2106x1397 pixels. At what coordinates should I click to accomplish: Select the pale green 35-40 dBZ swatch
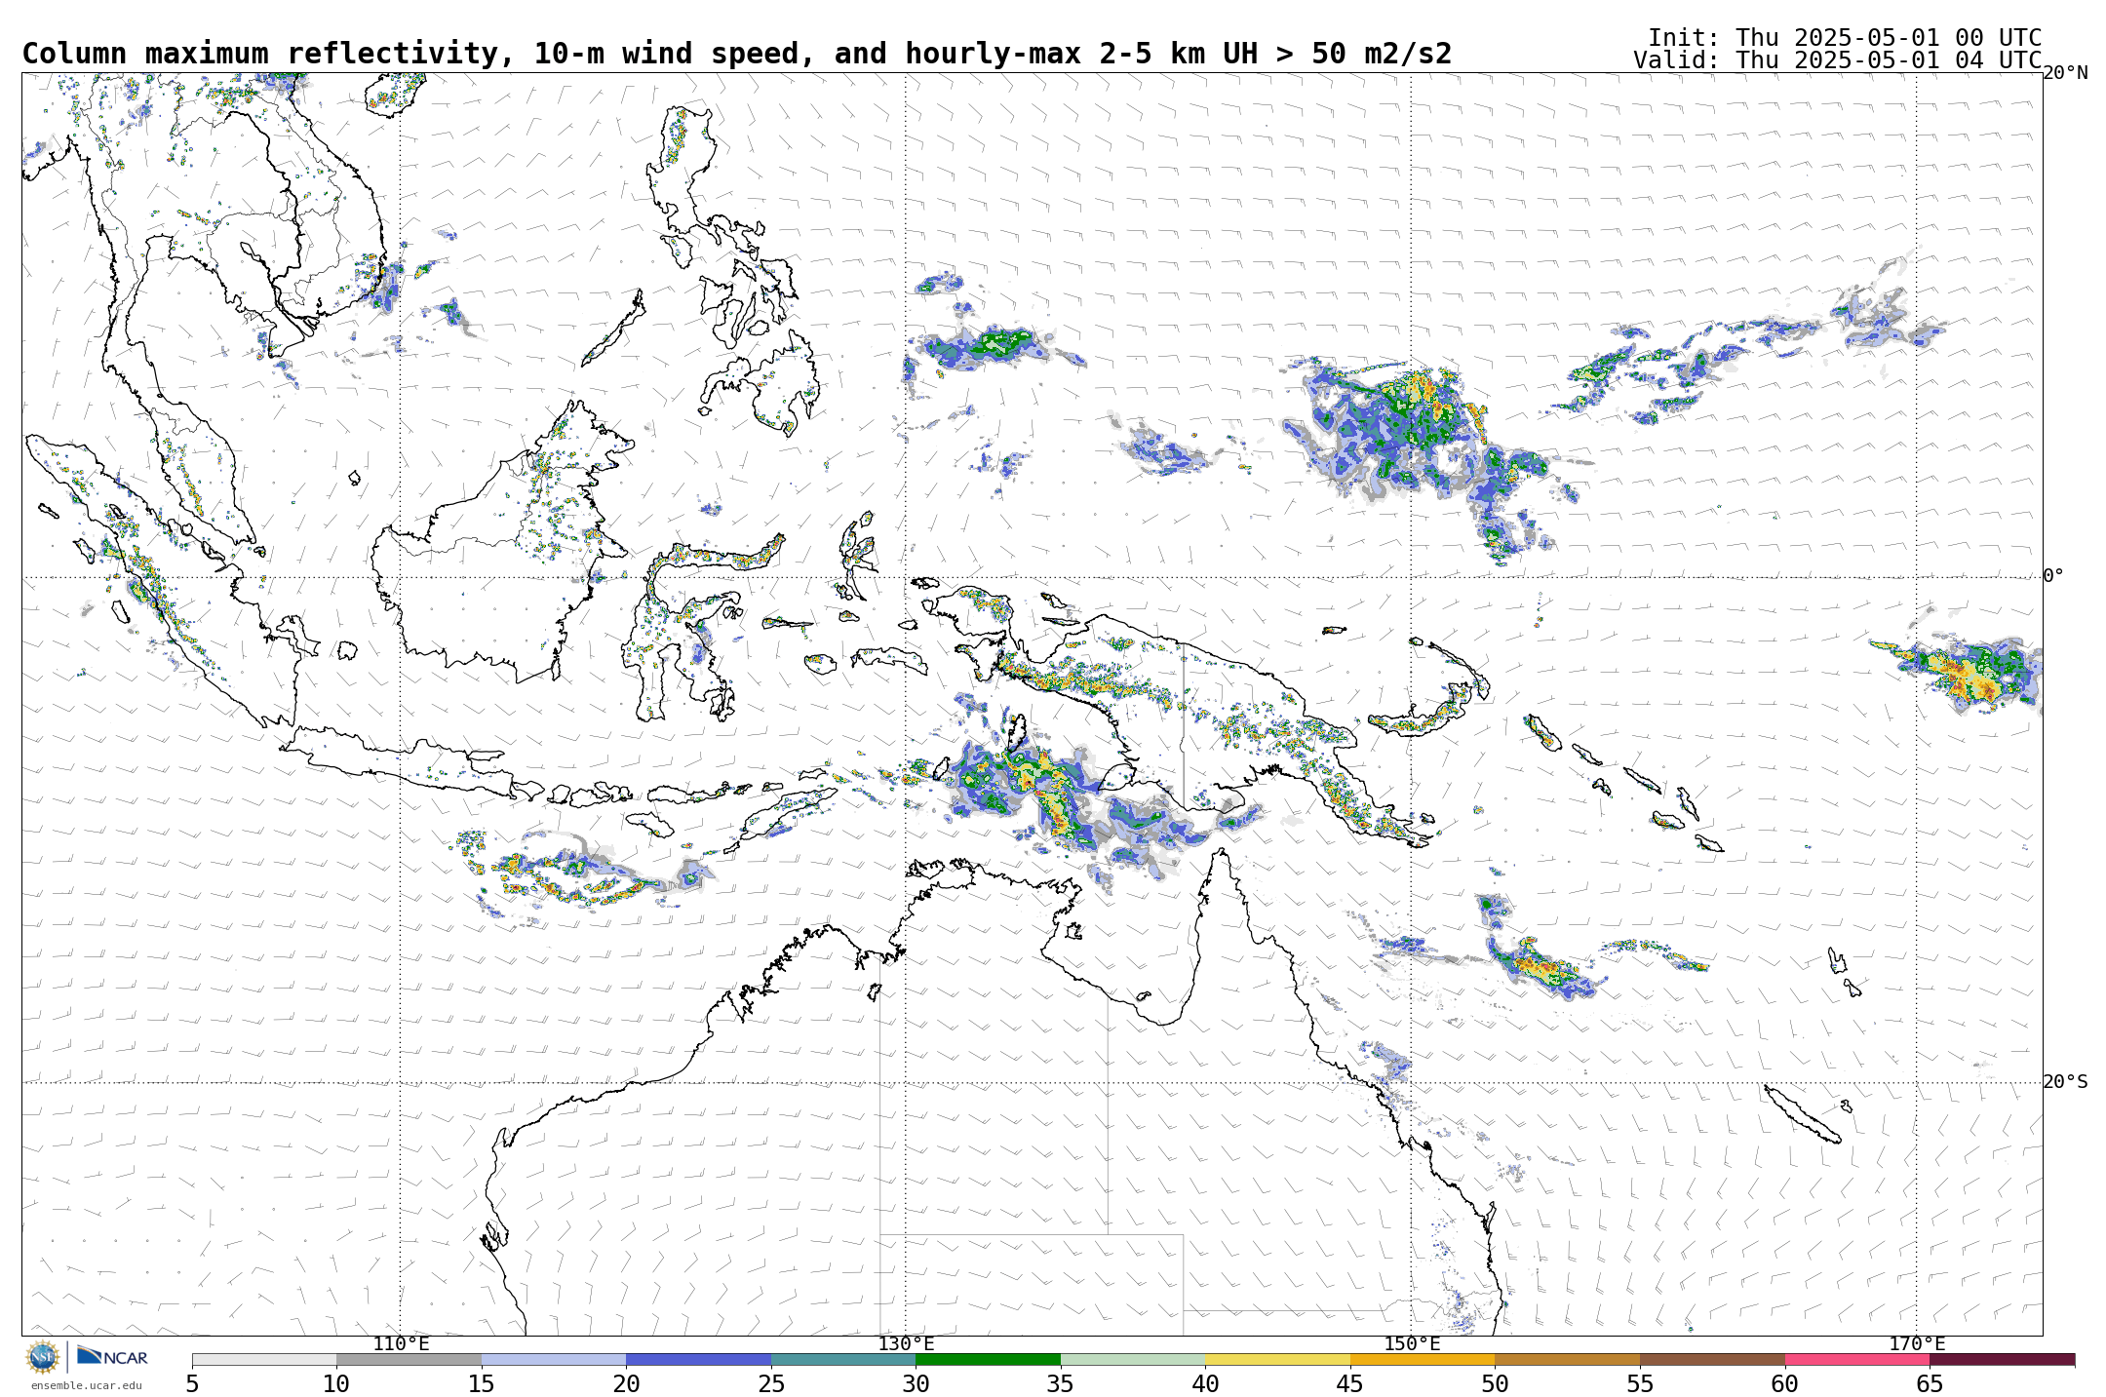pos(1133,1359)
